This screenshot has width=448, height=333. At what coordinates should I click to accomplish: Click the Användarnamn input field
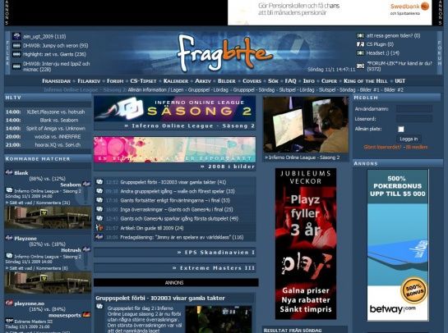click(414, 108)
